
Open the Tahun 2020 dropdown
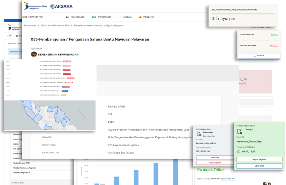click(x=227, y=179)
